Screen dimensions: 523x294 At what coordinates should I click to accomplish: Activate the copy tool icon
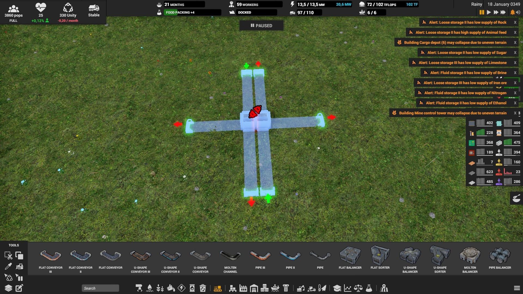19,256
